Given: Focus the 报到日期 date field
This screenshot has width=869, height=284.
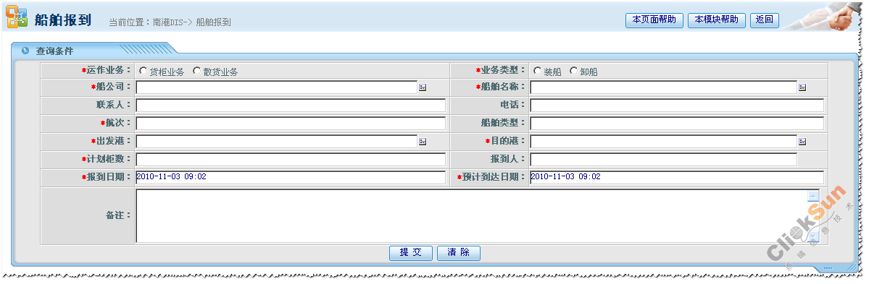Looking at the screenshot, I should [291, 177].
